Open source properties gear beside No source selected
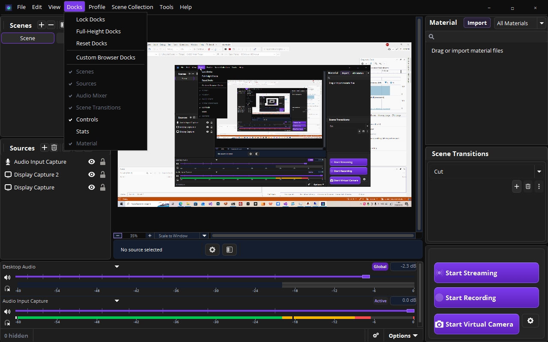Screen dimensions: 548x342 point(212,250)
